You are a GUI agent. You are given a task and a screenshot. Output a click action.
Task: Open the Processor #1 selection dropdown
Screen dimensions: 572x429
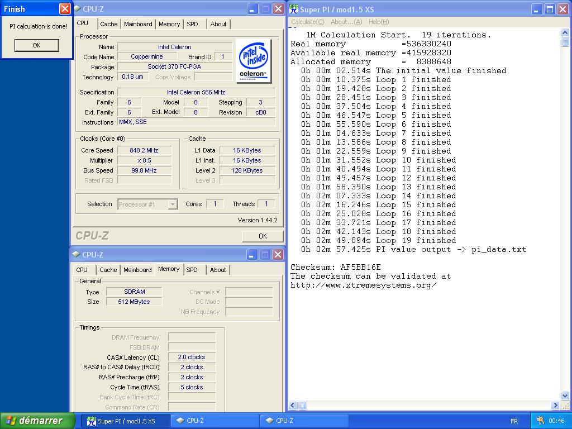[173, 204]
